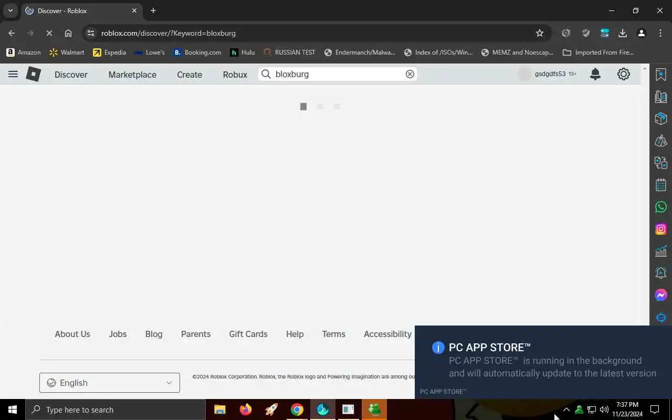
Task: Close the Discover - Roblox tab
Action: 134,10
